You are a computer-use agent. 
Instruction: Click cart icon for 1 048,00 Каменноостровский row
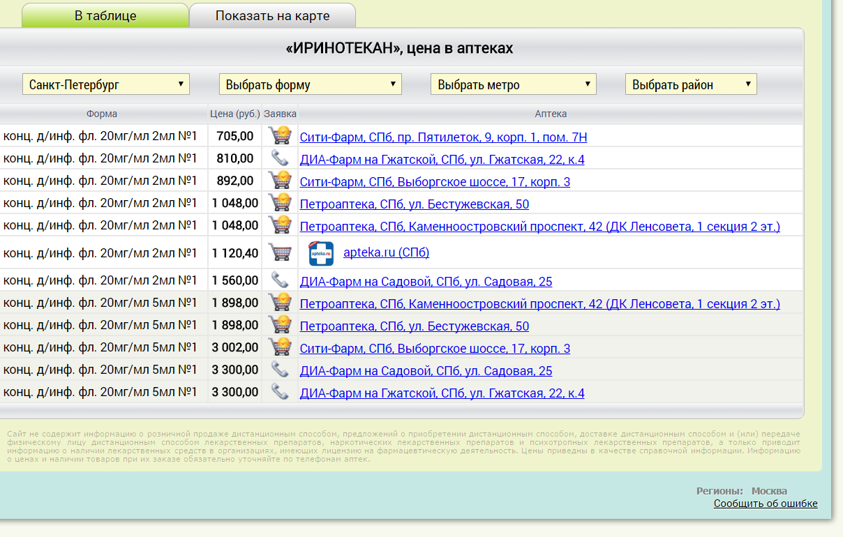tap(280, 225)
